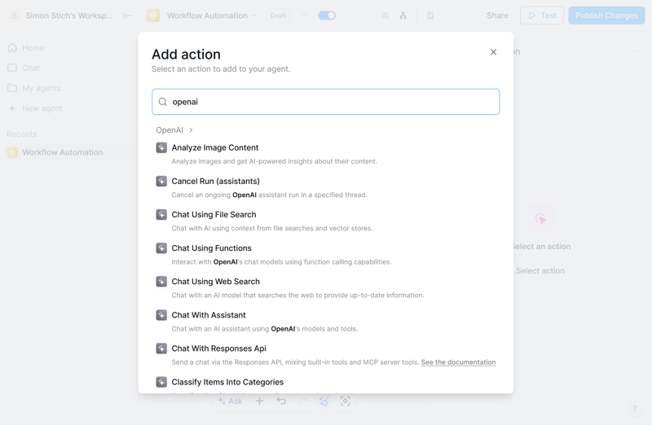Click the search magnifier icon in dialog
The image size is (652, 425).
tap(163, 102)
